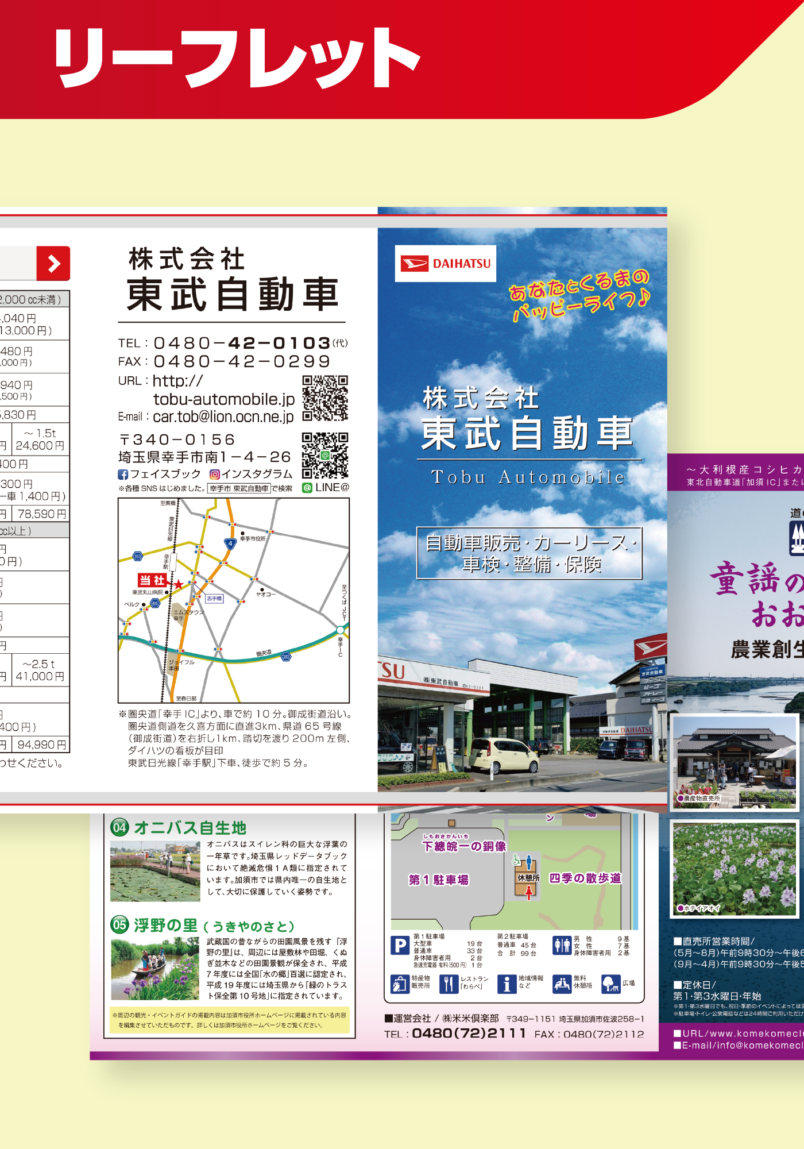Click the red 当社 marker on the map
The height and width of the screenshot is (1149, 804).
(x=152, y=580)
